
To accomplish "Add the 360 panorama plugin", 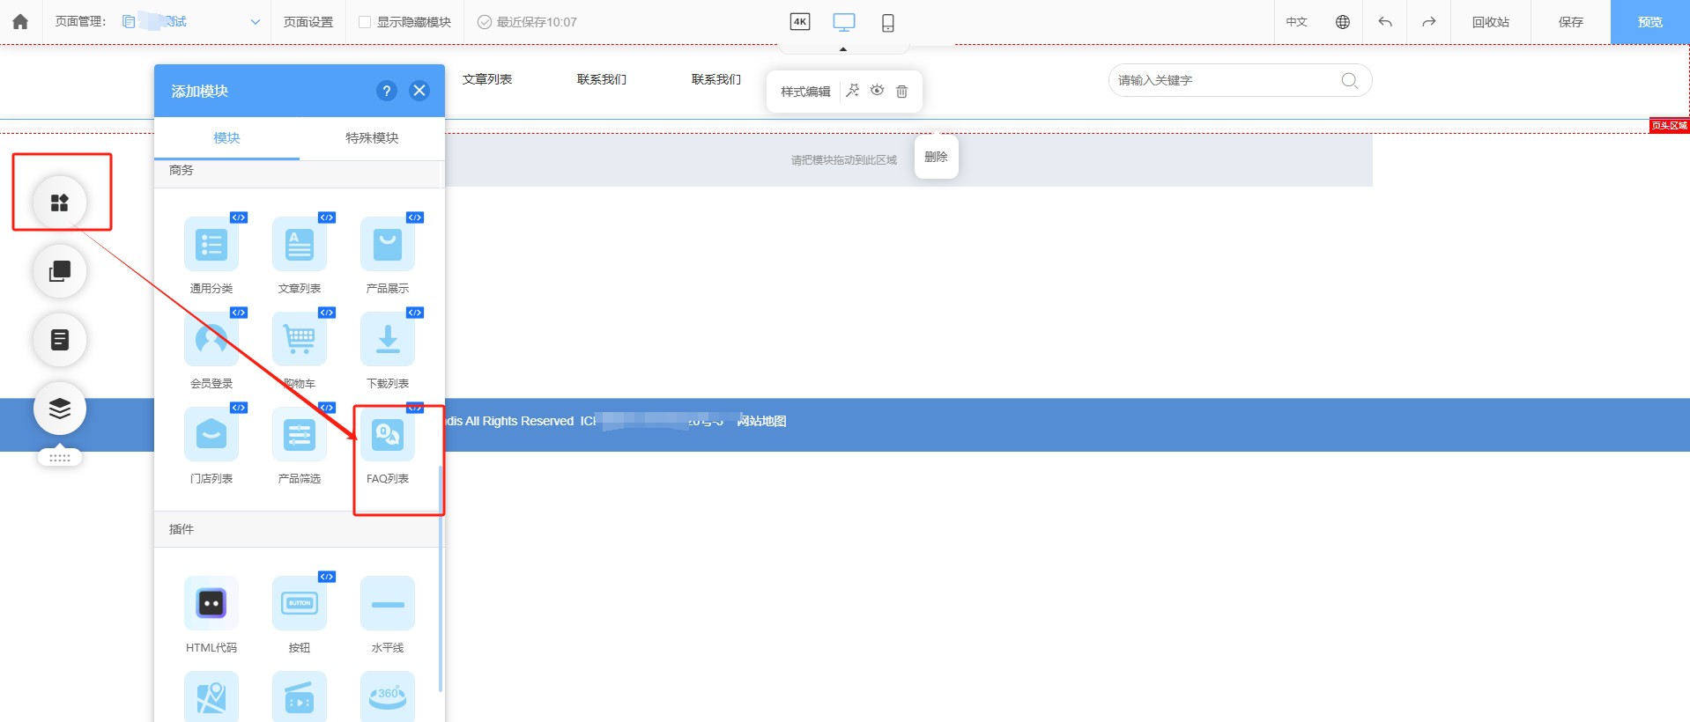I will 388,697.
